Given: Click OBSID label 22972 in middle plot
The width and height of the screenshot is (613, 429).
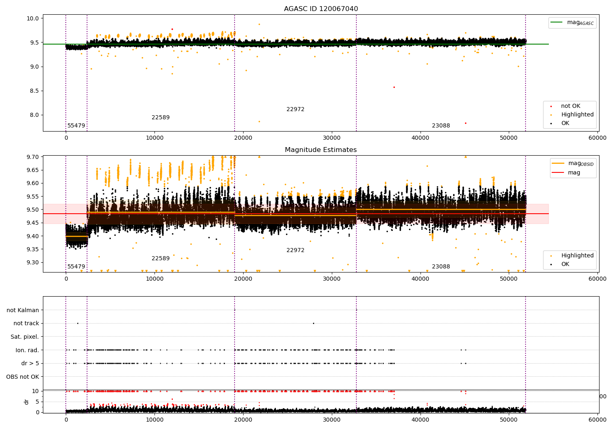Looking at the screenshot, I should tap(295, 250).
